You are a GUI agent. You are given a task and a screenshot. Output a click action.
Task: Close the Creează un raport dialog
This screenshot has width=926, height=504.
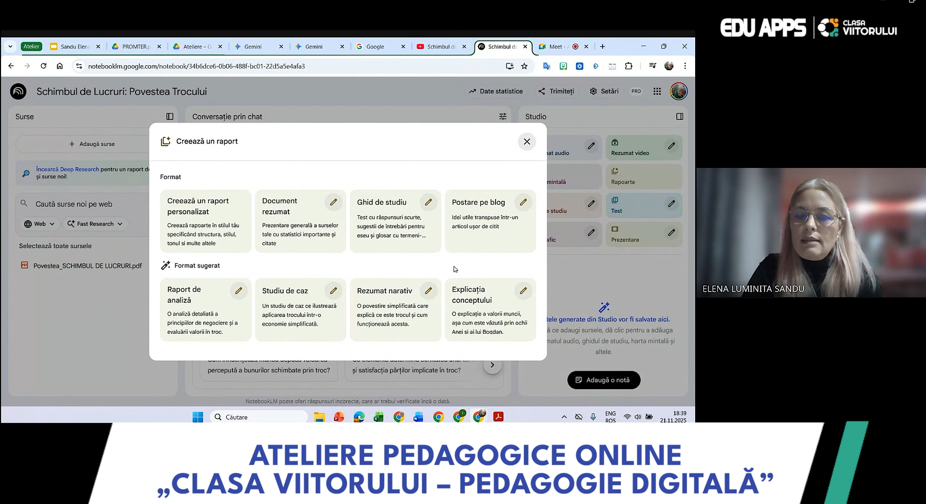527,142
